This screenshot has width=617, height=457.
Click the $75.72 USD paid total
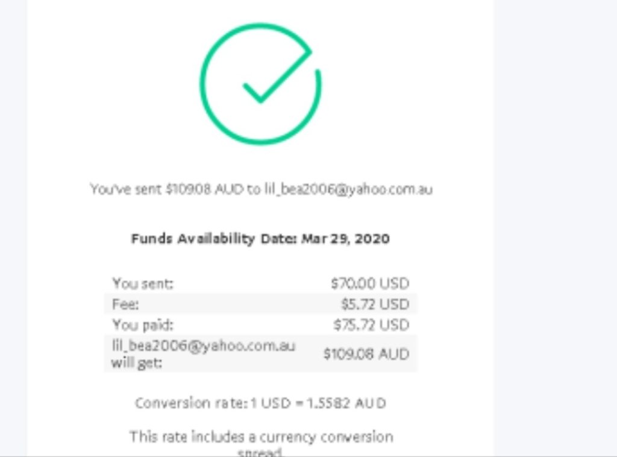[371, 325]
